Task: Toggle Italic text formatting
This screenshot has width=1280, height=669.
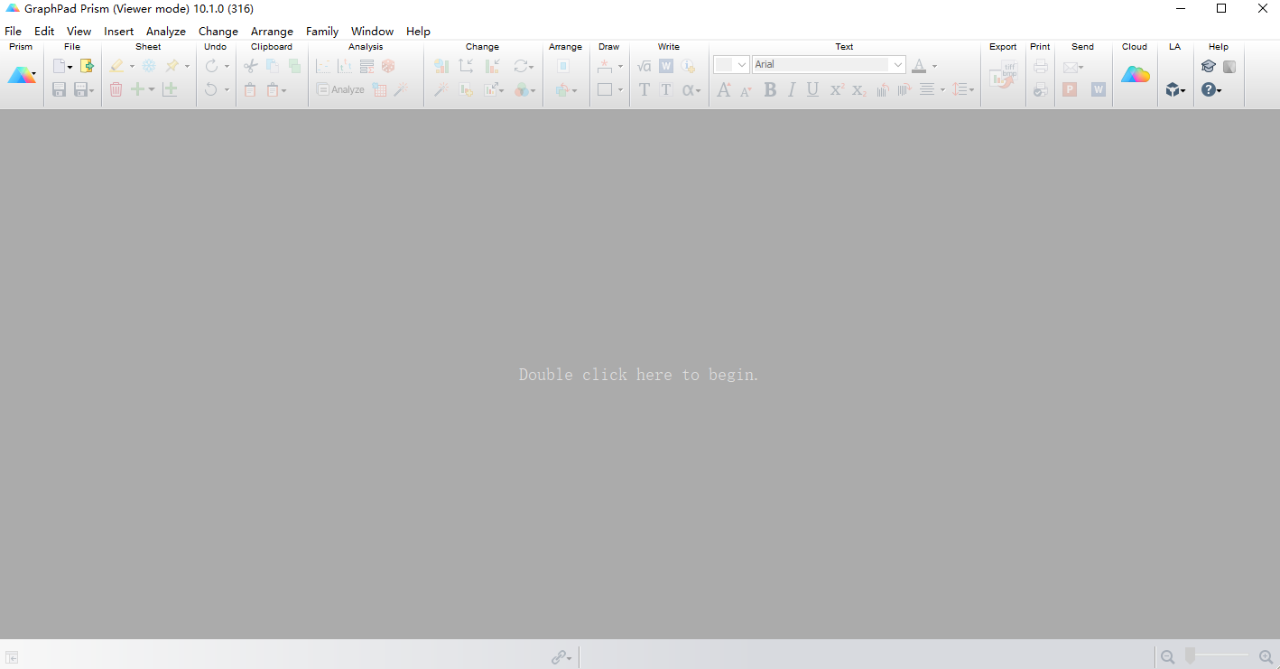Action: pos(791,89)
